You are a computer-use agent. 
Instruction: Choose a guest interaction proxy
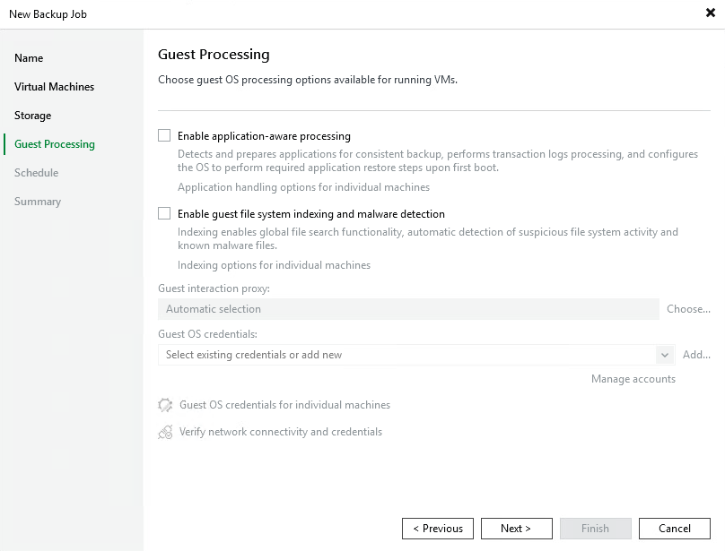click(688, 308)
